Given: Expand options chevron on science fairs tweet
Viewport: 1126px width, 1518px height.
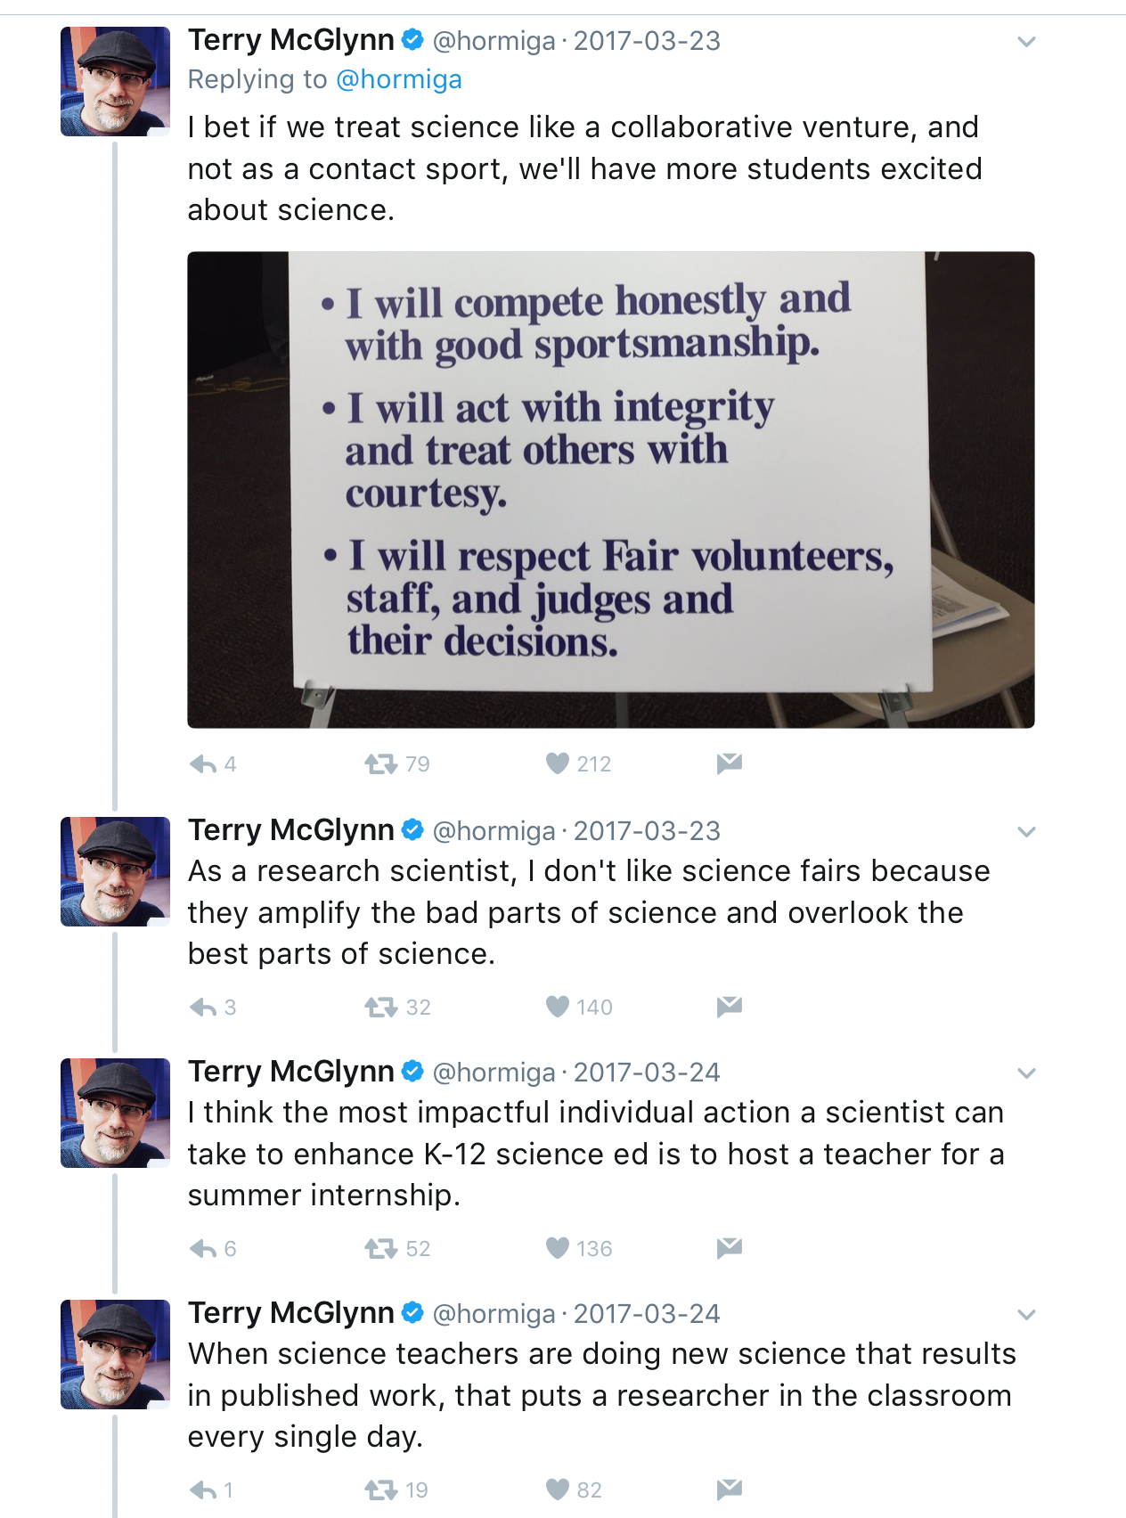Looking at the screenshot, I should tap(1026, 832).
